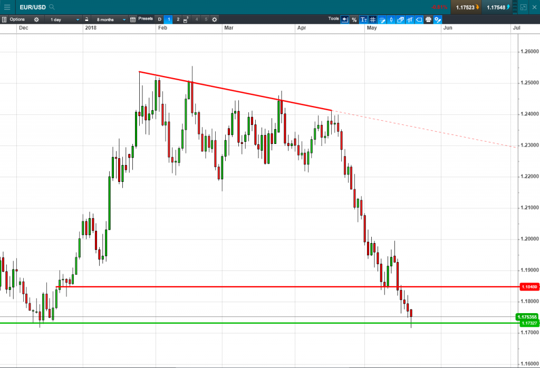
Task: Click the Dec date axis label
Action: [23, 28]
